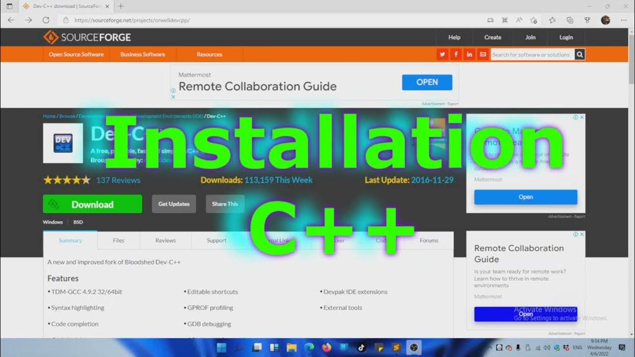Close the top Mattermost banner ad
This screenshot has width=635, height=357.
coord(173,97)
